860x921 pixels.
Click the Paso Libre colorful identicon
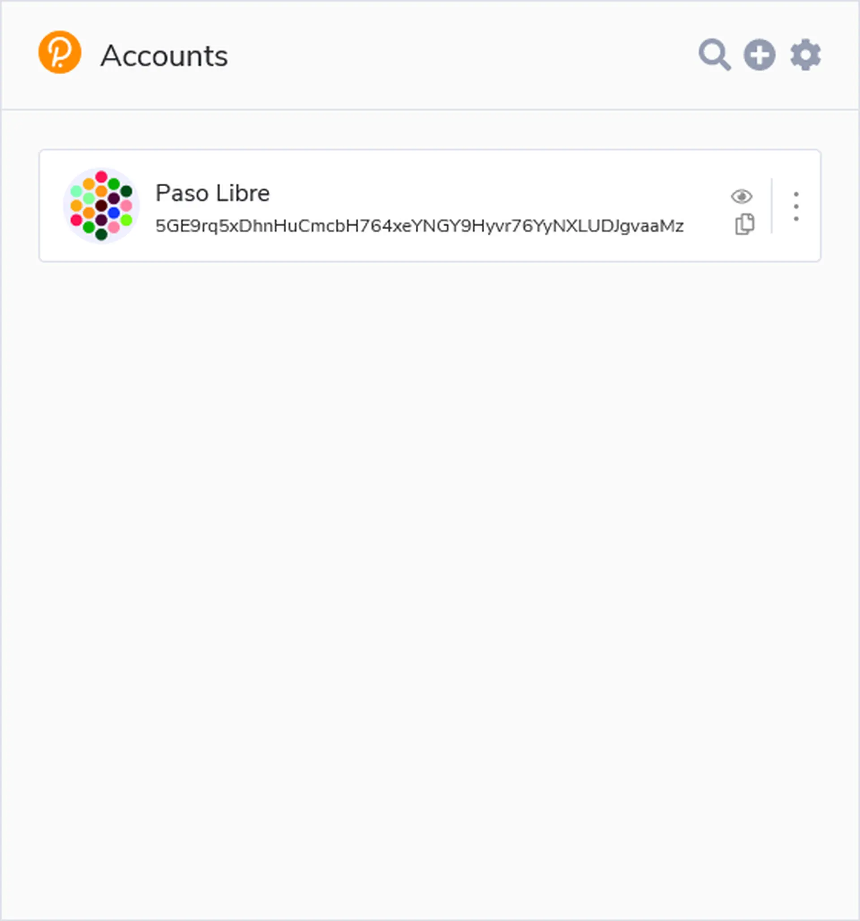click(x=101, y=205)
